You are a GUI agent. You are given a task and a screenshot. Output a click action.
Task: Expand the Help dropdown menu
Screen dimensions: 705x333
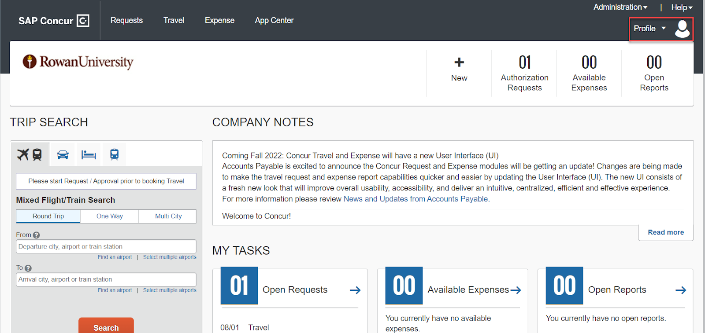[682, 7]
